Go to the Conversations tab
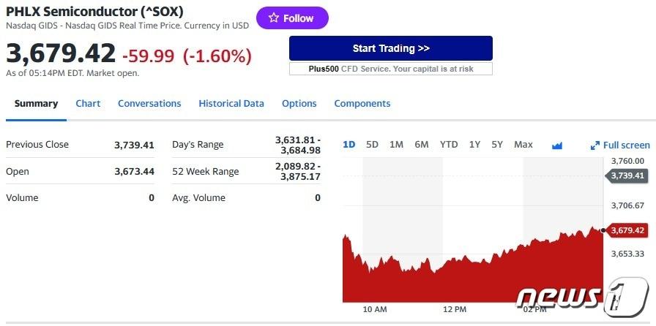The width and height of the screenshot is (656, 326). point(149,104)
